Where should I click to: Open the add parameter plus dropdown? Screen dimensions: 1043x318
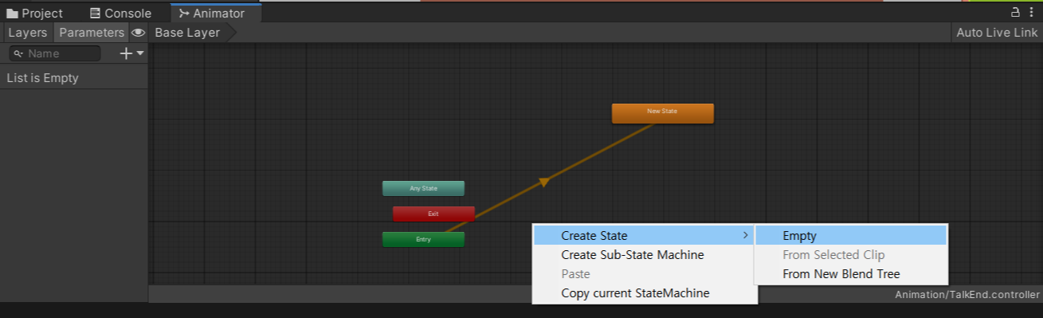[131, 53]
